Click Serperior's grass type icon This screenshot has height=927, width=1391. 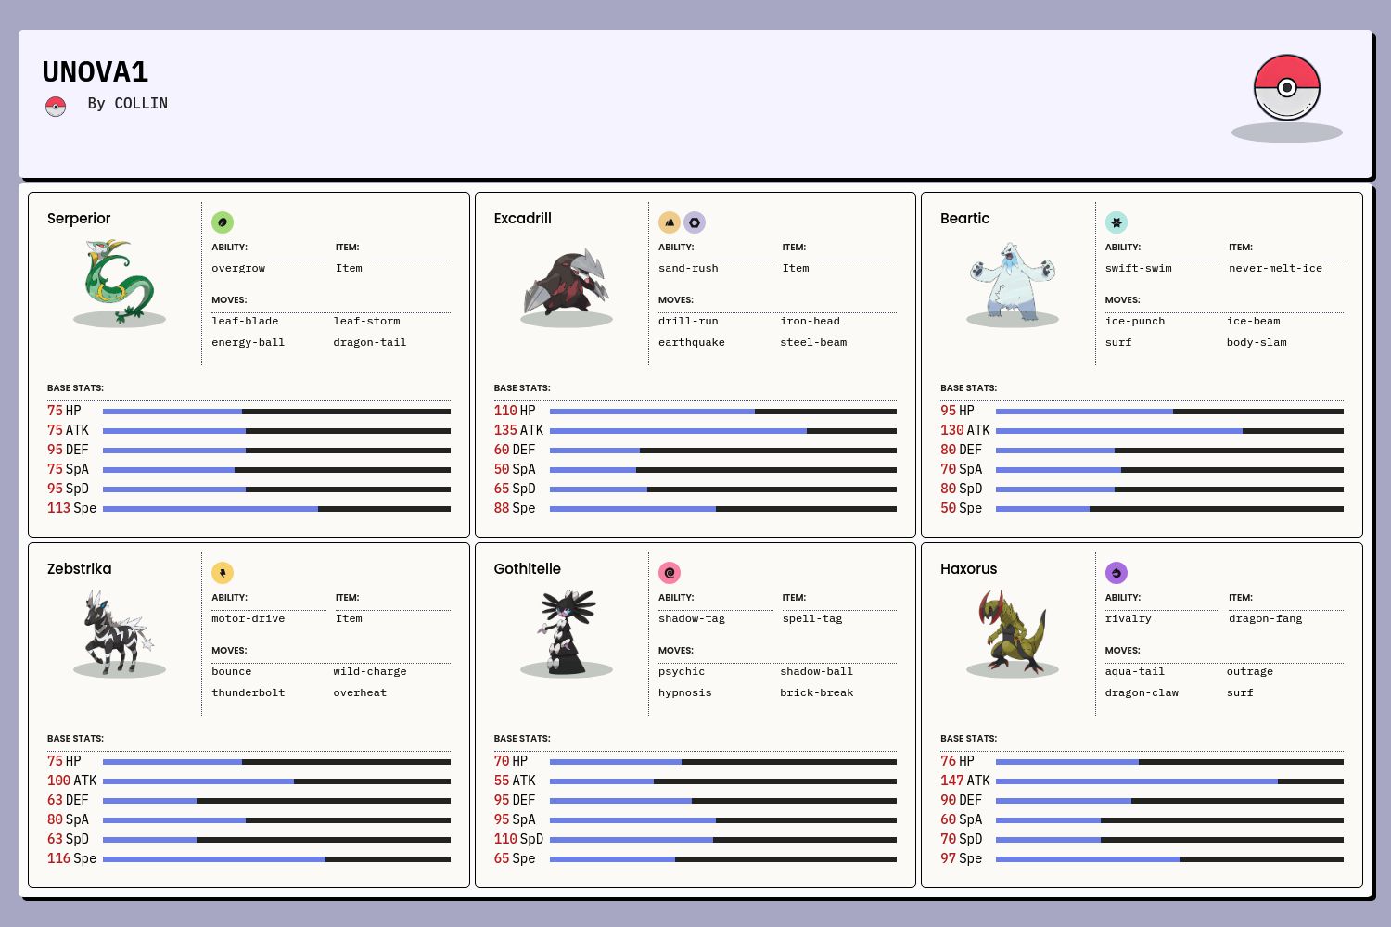pos(223,222)
